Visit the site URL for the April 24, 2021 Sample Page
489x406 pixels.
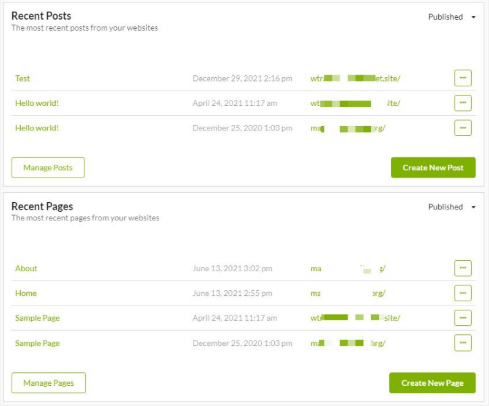pyautogui.click(x=355, y=318)
